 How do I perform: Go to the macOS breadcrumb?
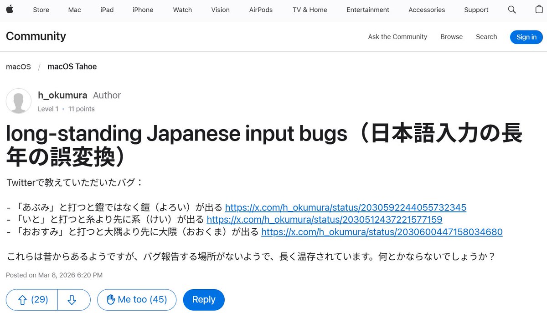[18, 66]
